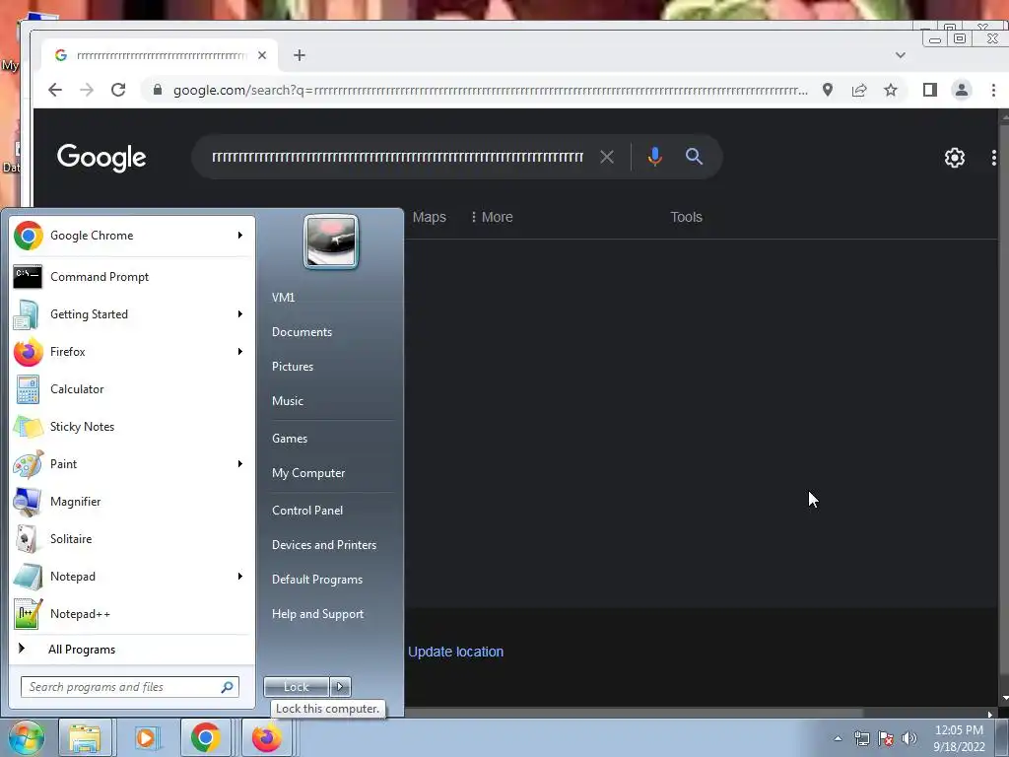Go back in Chrome
1009x757 pixels.
click(x=55, y=90)
